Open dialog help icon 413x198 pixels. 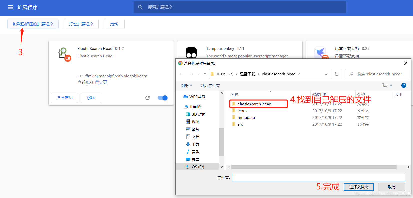pos(404,85)
